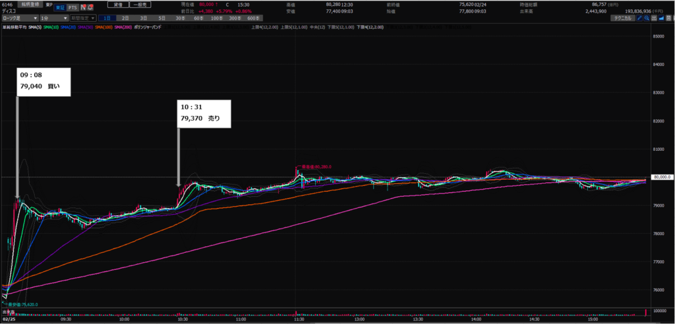Image resolution: width=675 pixels, height=324 pixels.
Task: Click the pencil drawing tool icon
Action: click(639, 18)
